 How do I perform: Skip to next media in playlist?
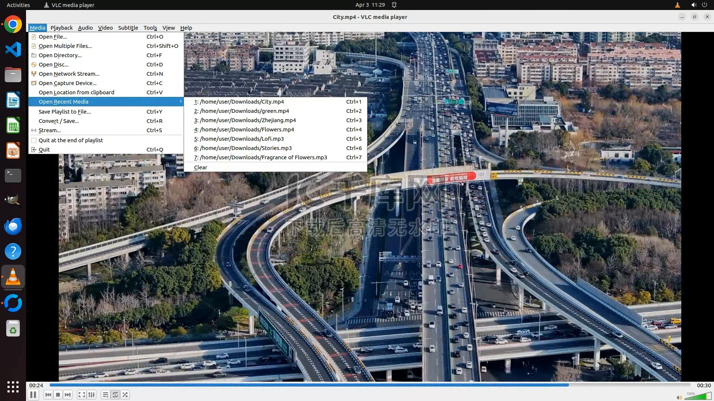pyautogui.click(x=68, y=395)
